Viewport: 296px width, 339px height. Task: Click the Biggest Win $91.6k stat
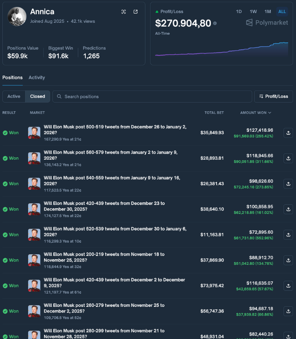(60, 53)
